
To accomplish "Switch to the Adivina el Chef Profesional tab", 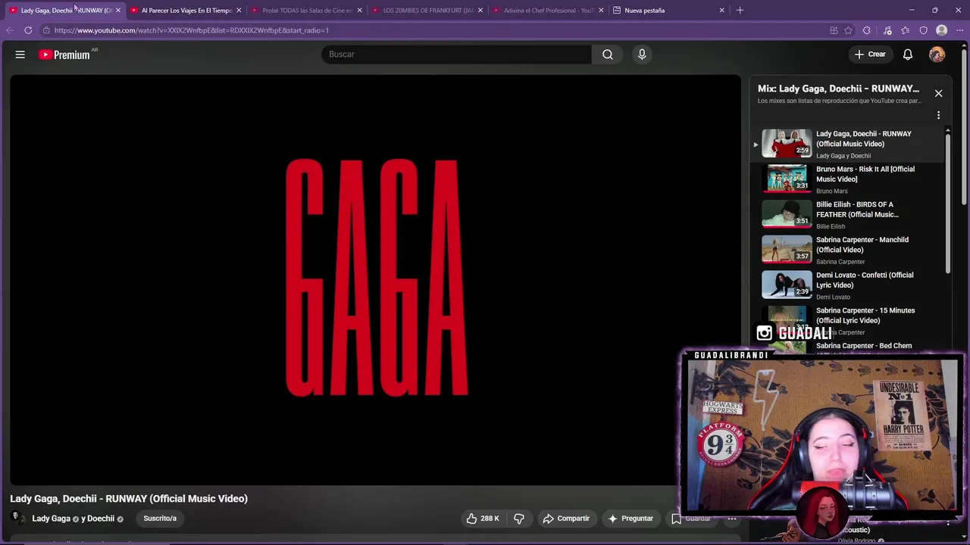I will [x=547, y=11].
